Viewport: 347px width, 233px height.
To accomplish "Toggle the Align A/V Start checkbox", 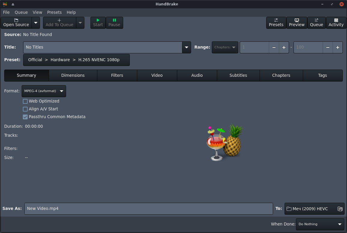I will [25, 109].
